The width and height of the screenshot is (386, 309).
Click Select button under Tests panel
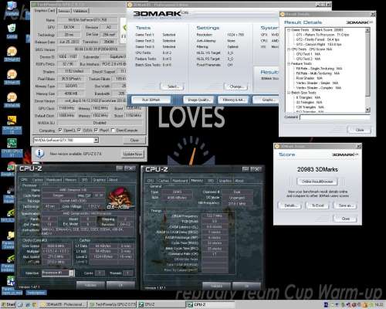point(172,87)
